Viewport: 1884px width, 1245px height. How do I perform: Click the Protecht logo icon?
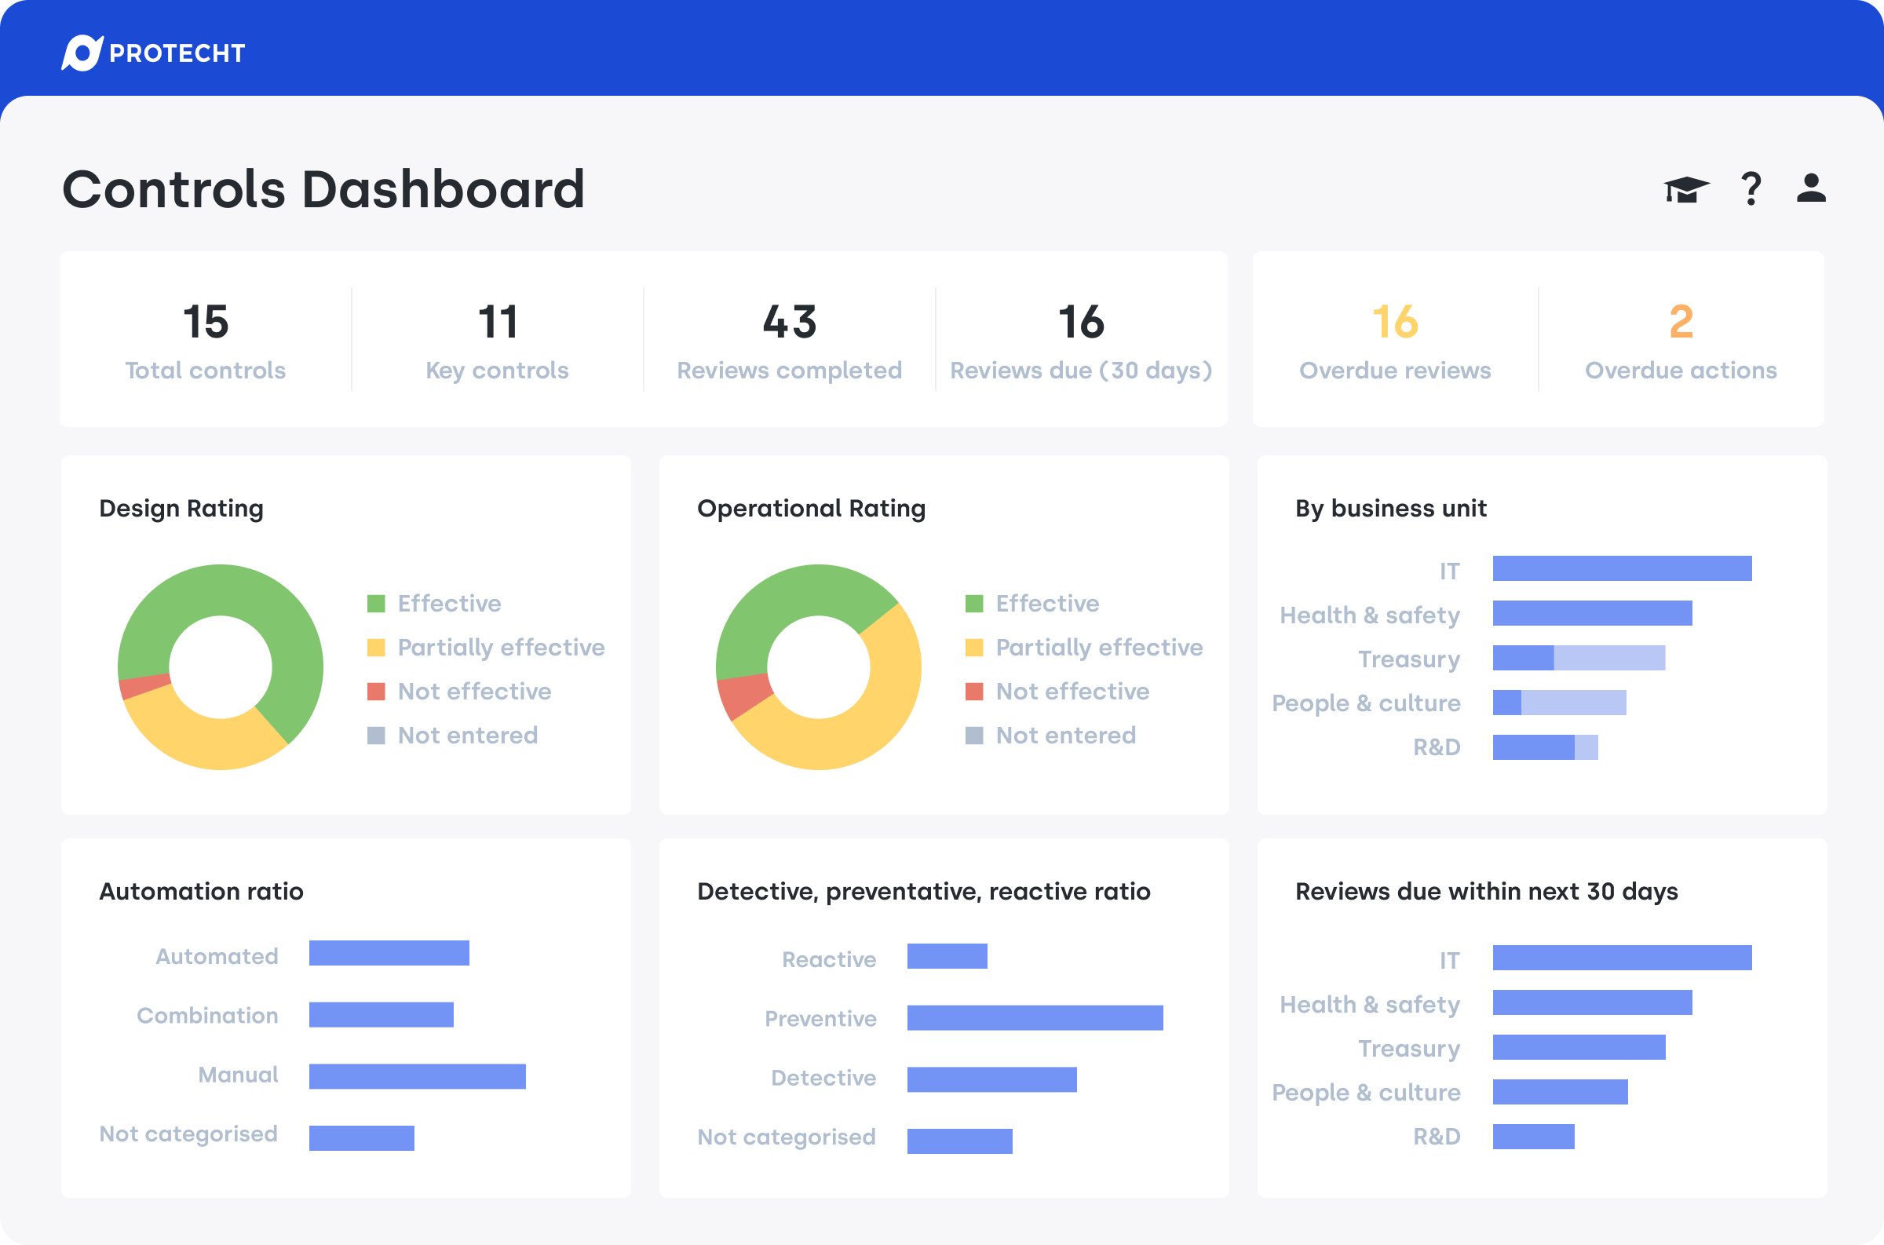pos(82,53)
